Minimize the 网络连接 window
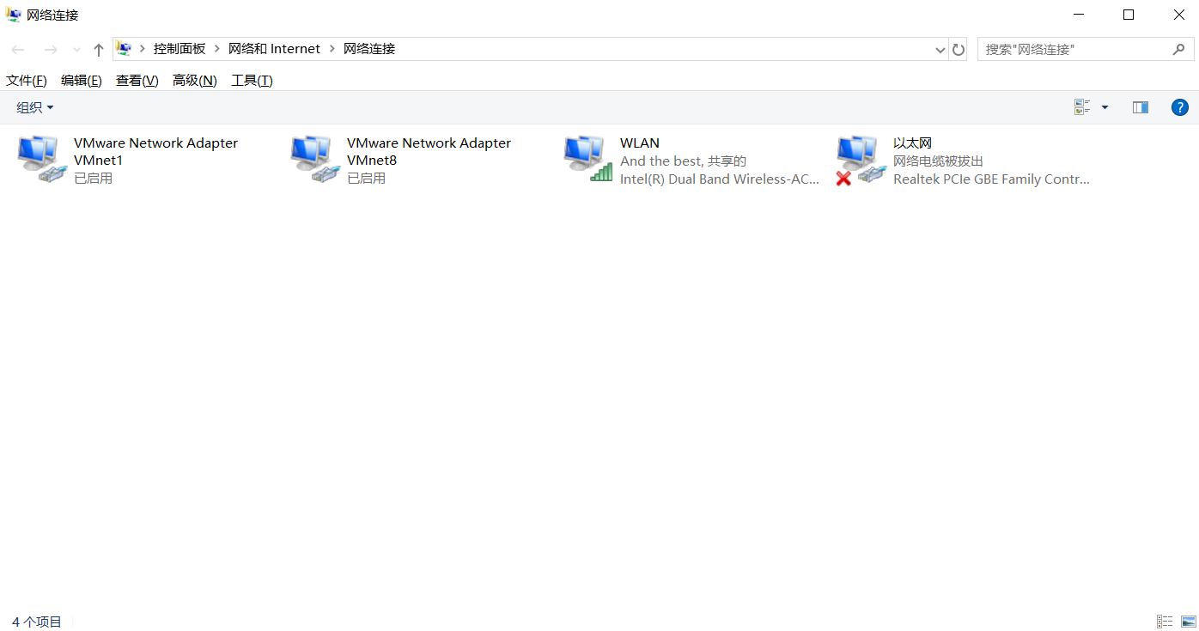The width and height of the screenshot is (1199, 631). click(1079, 15)
